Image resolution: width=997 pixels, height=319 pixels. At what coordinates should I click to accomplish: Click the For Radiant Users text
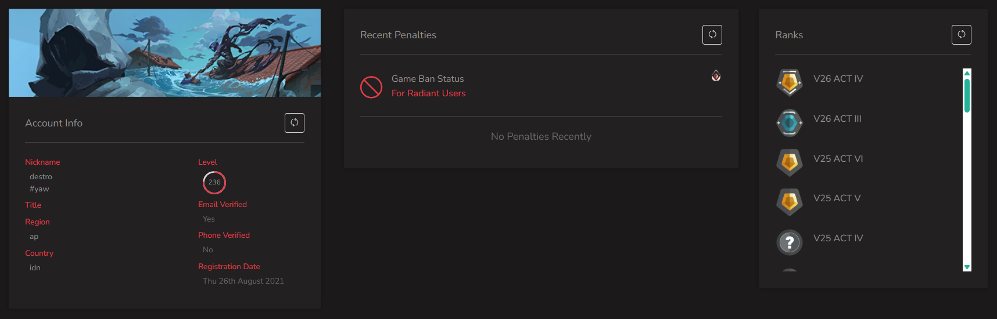pos(429,93)
